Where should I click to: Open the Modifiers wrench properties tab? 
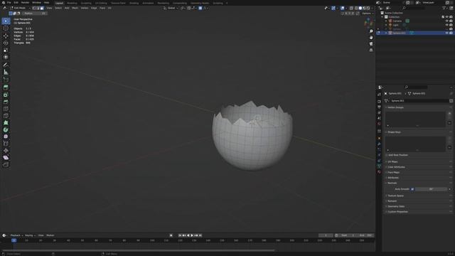pyautogui.click(x=379, y=144)
